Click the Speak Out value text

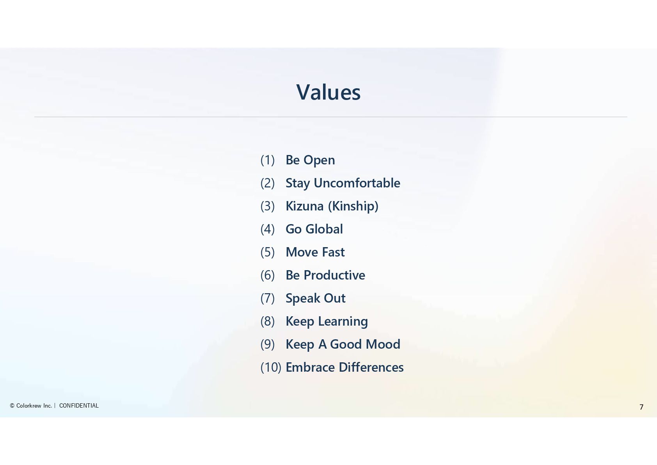315,298
